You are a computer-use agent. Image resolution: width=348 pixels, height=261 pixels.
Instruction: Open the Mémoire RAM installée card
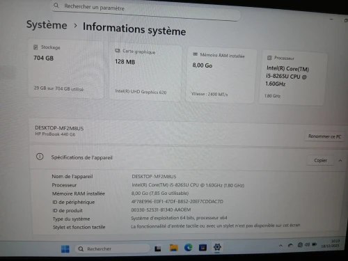[221, 76]
